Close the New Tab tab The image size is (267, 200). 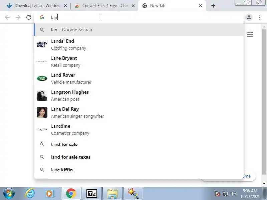click(201, 6)
